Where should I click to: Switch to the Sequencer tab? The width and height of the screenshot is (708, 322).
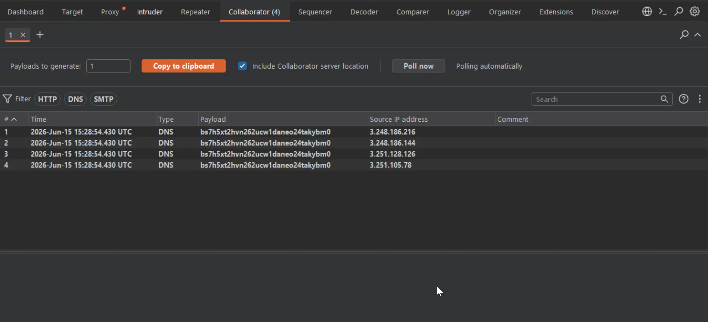315,12
